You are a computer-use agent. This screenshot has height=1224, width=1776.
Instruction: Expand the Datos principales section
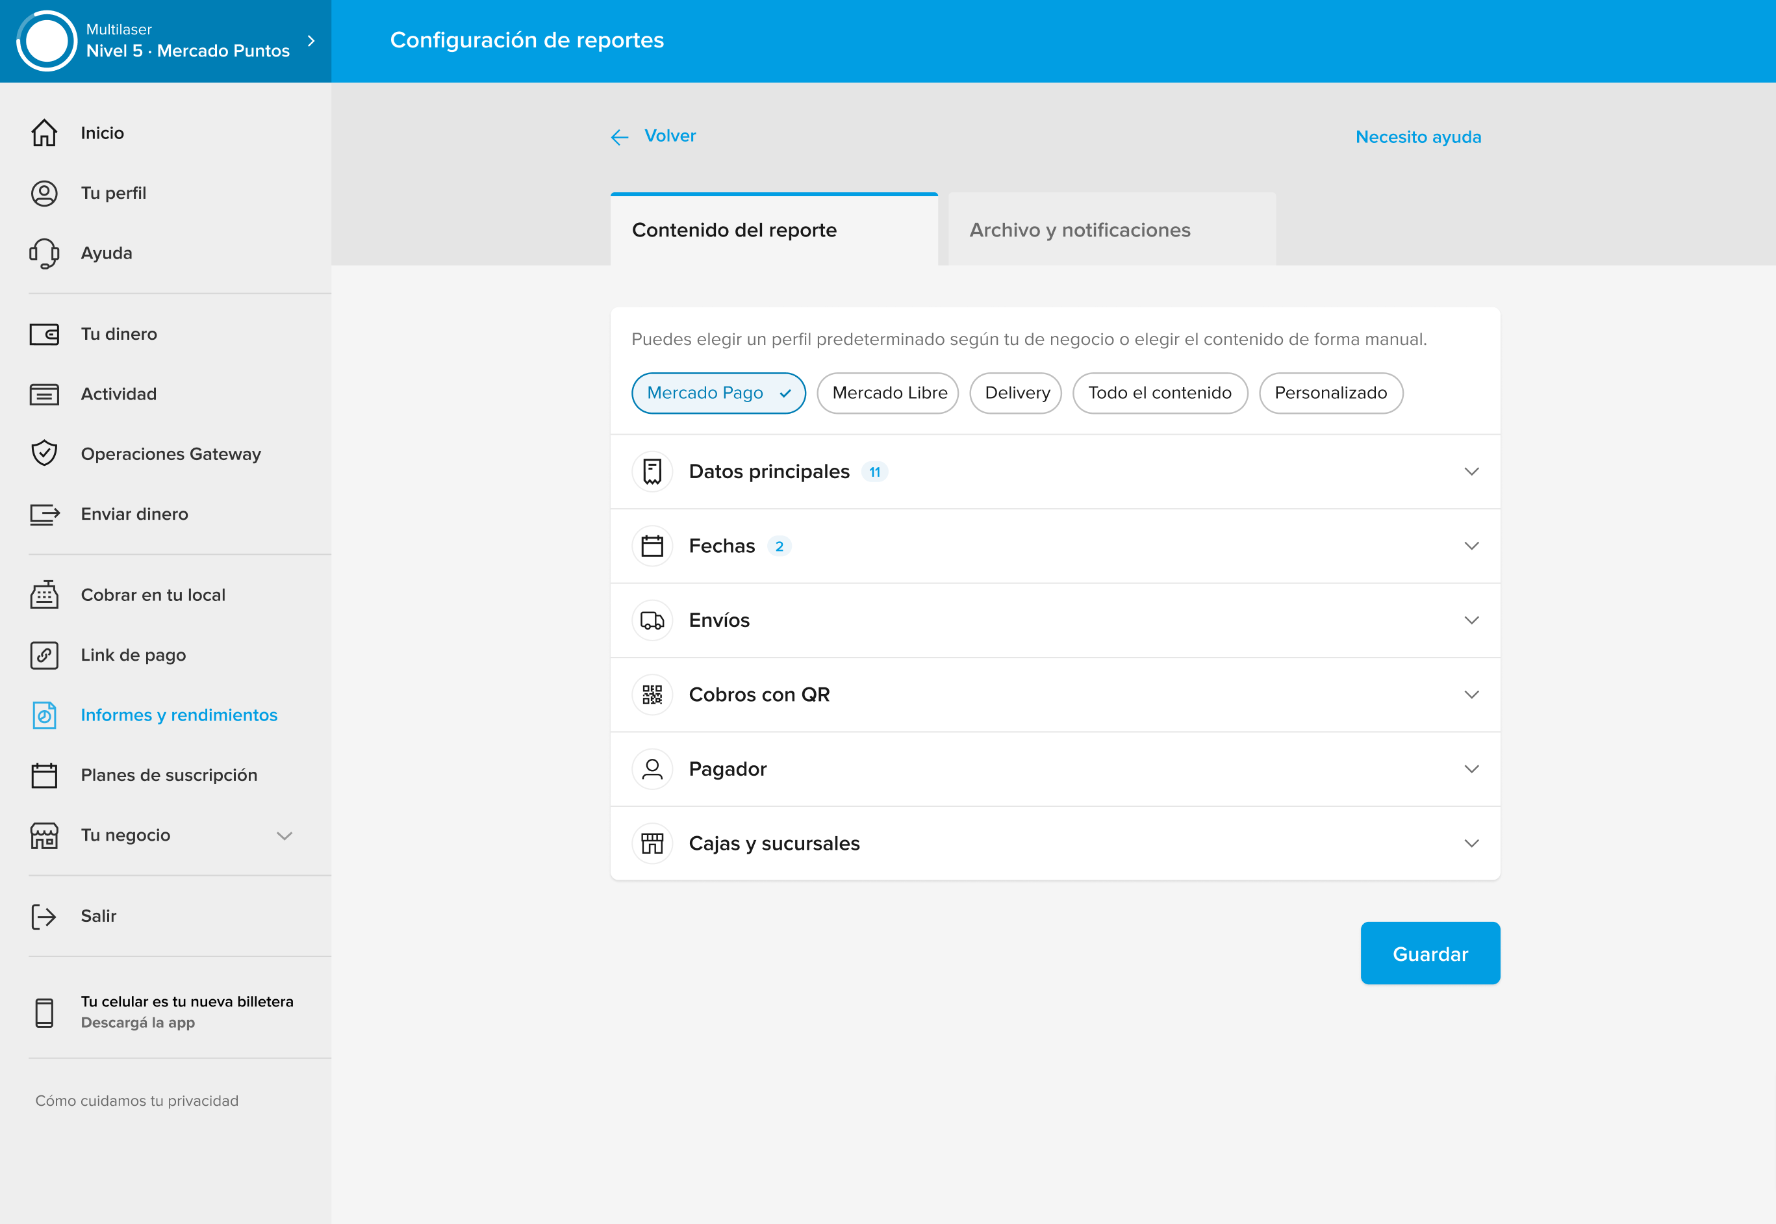(1470, 472)
